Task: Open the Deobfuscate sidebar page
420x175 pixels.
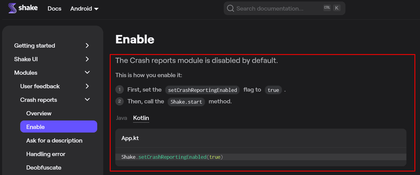Action: tap(44, 167)
